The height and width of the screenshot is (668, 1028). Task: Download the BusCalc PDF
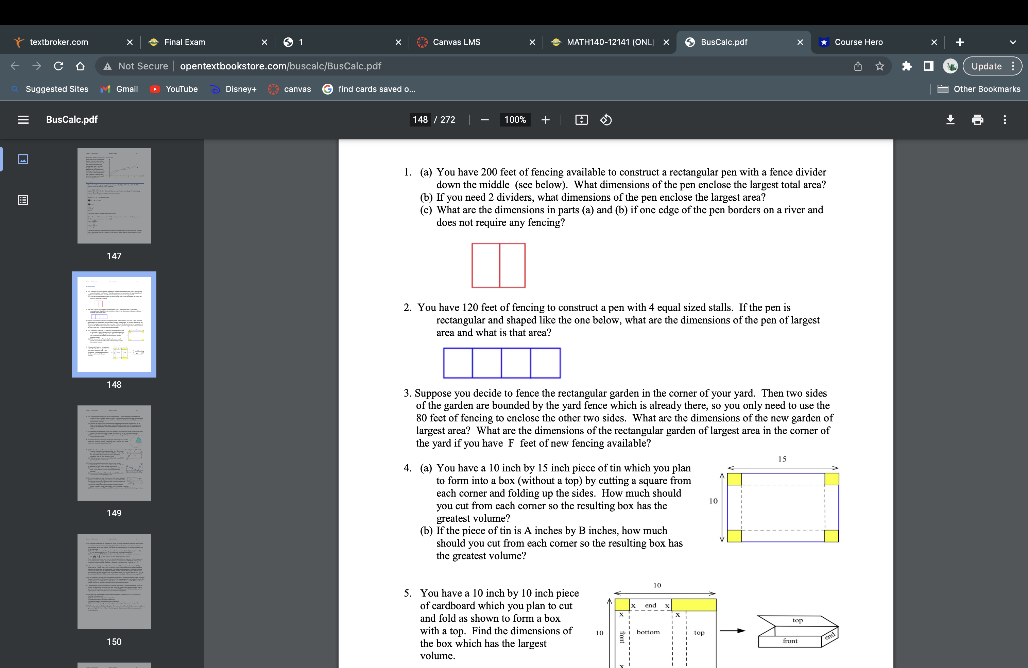pos(950,120)
